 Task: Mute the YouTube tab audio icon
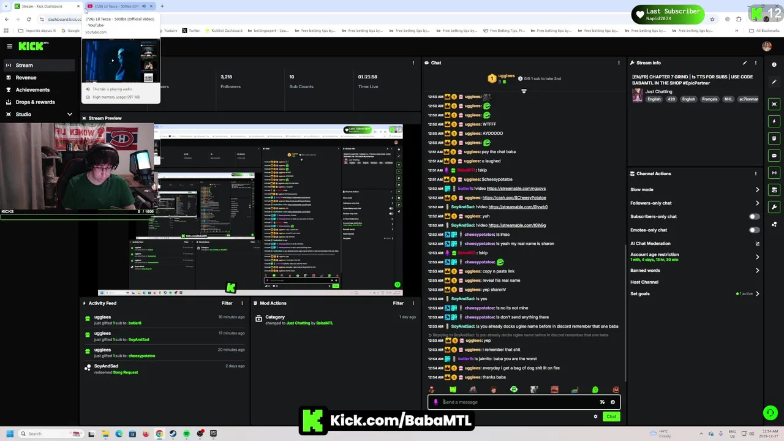pos(144,6)
